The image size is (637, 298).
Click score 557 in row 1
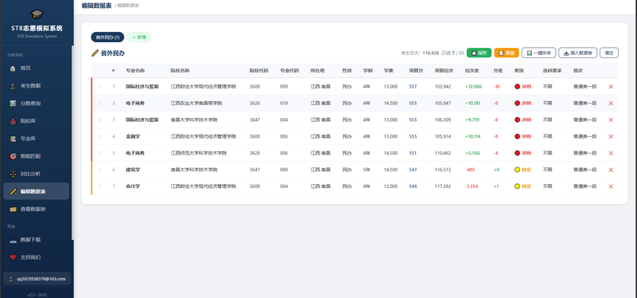point(413,87)
